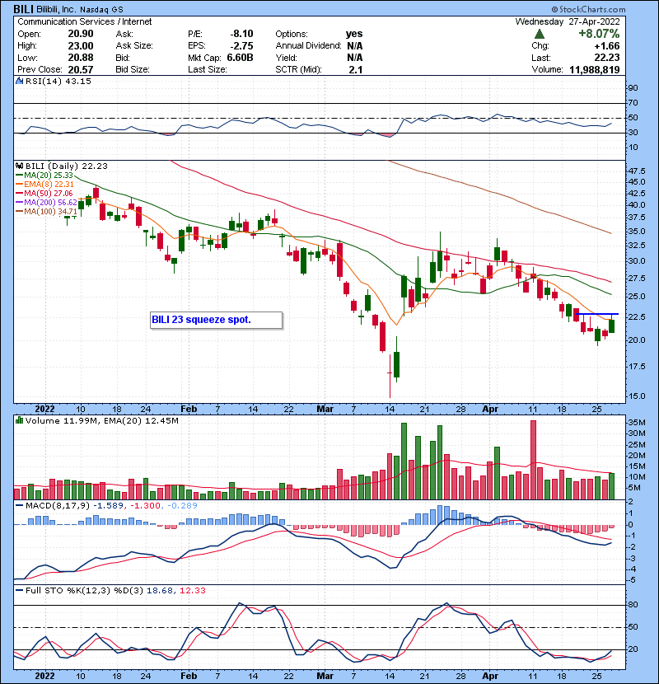
Task: Click the MA(200) 56.62 legend entry
Action: (47, 203)
